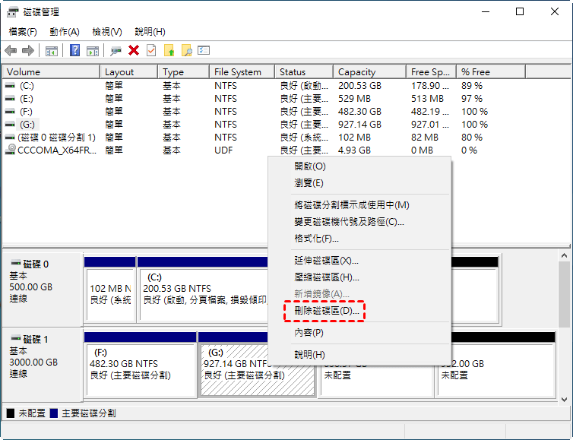Open the 動作(A) menu

[65, 32]
